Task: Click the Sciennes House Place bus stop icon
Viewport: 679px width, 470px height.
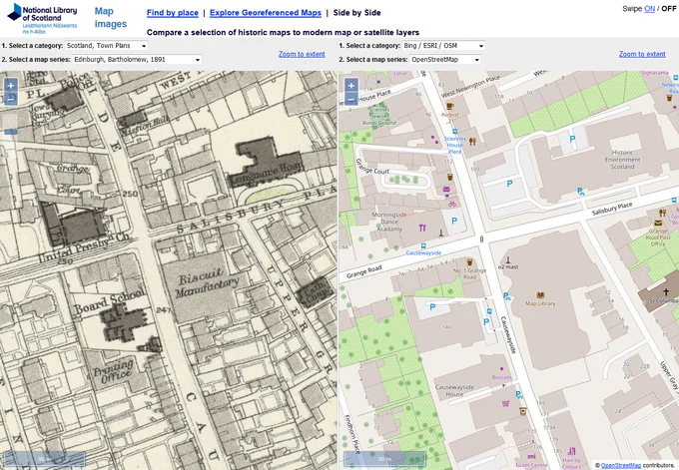Action: pyautogui.click(x=454, y=132)
